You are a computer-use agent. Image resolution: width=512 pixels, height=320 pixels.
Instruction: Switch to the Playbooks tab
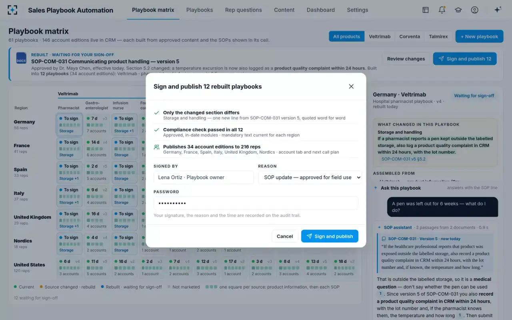[200, 10]
